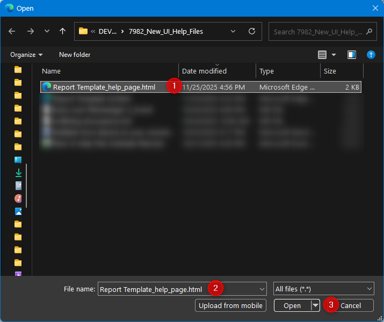Click the folder icon in the address bar

(83, 31)
